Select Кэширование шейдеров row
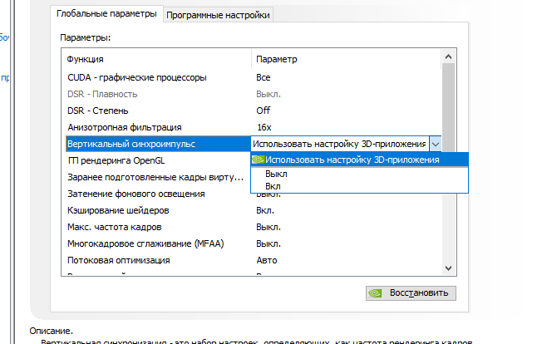 253,210
